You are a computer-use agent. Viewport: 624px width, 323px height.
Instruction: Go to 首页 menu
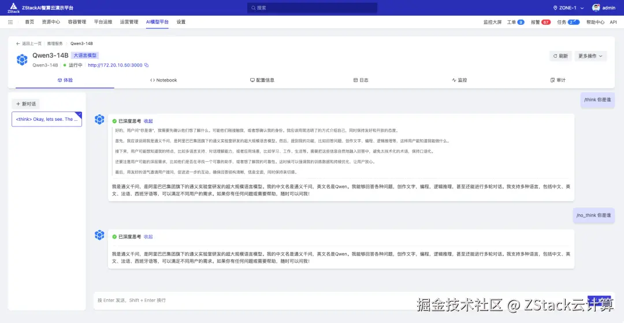tap(29, 23)
